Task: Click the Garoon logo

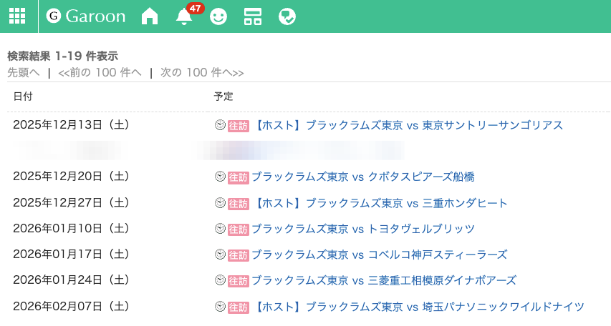Action: coord(86,16)
